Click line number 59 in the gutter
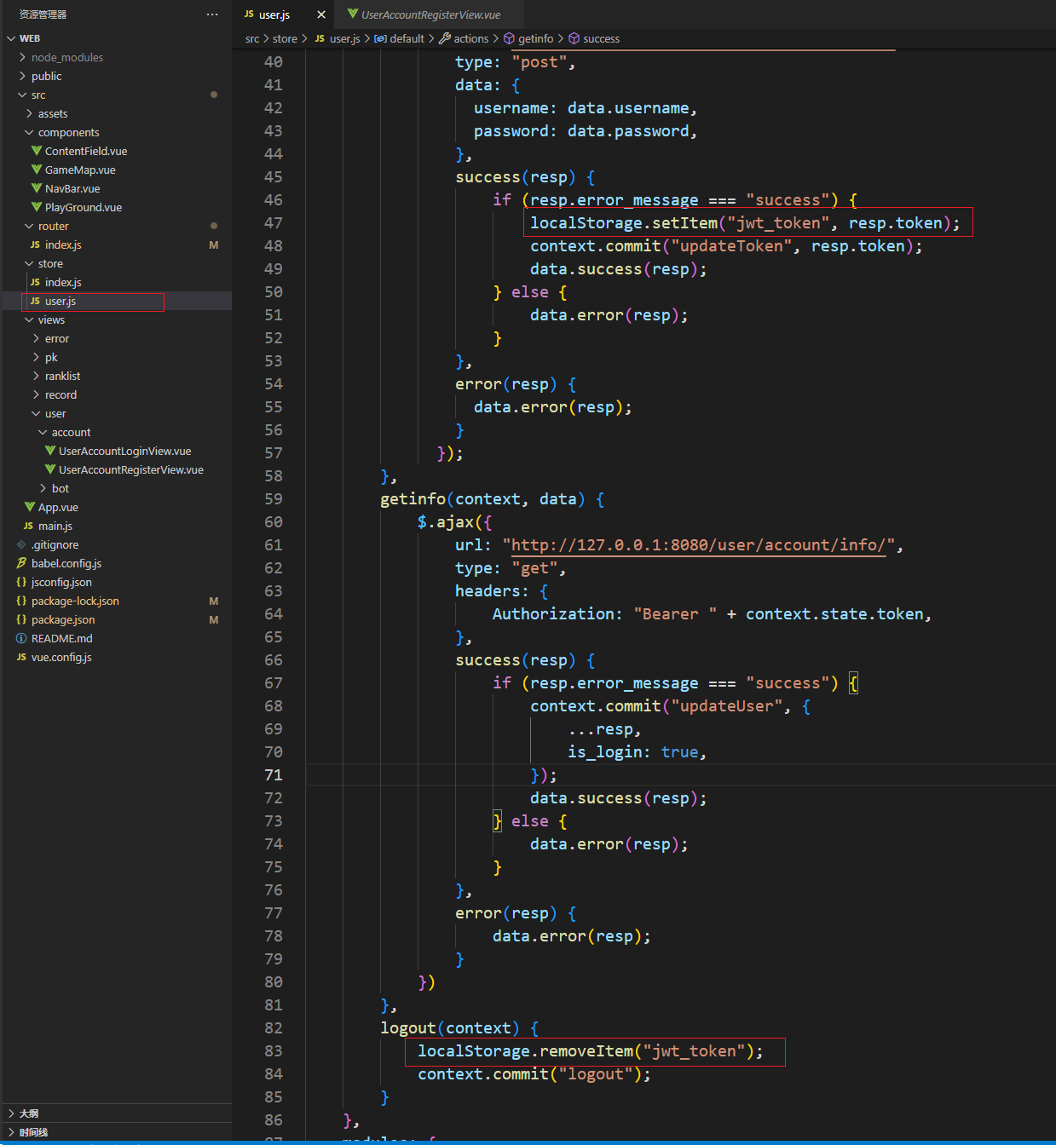This screenshot has width=1056, height=1145. [273, 498]
